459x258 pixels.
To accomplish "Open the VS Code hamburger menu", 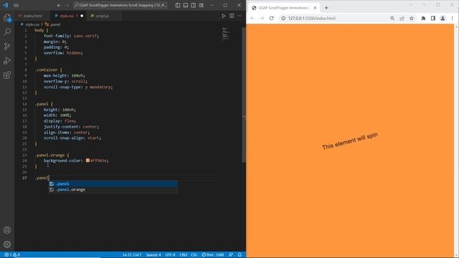I will [16, 5].
